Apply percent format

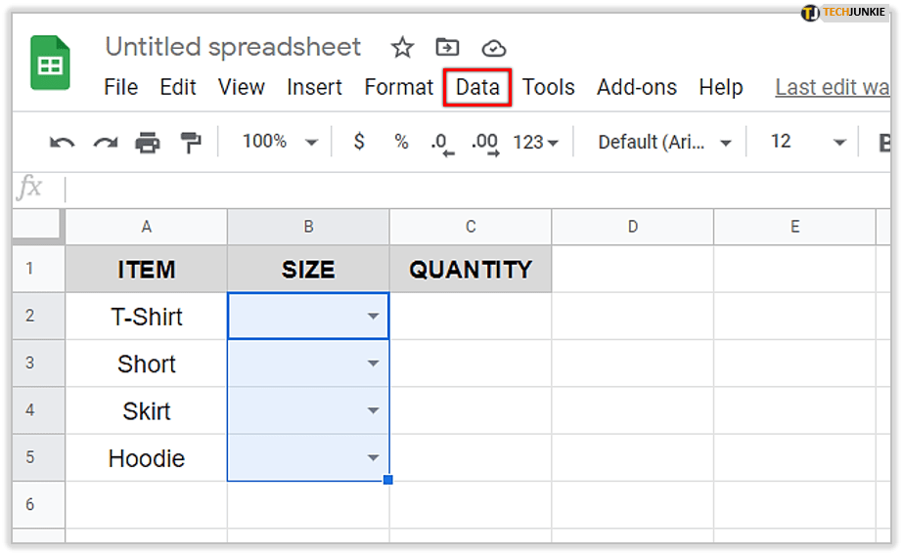coord(401,142)
